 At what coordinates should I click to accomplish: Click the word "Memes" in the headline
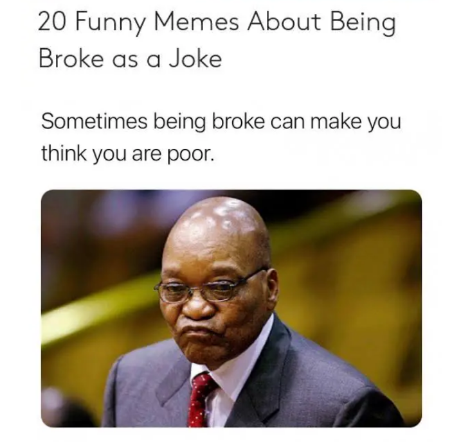tap(197, 22)
